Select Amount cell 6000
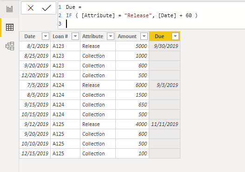The width and height of the screenshot is (245, 172). [x=132, y=85]
